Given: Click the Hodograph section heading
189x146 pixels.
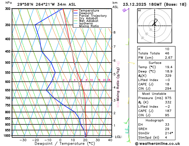Looking at the screenshot, I should pos(154,120).
